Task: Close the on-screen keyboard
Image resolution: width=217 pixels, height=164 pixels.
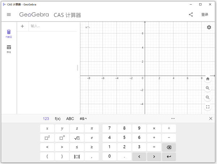Action: click(x=211, y=119)
